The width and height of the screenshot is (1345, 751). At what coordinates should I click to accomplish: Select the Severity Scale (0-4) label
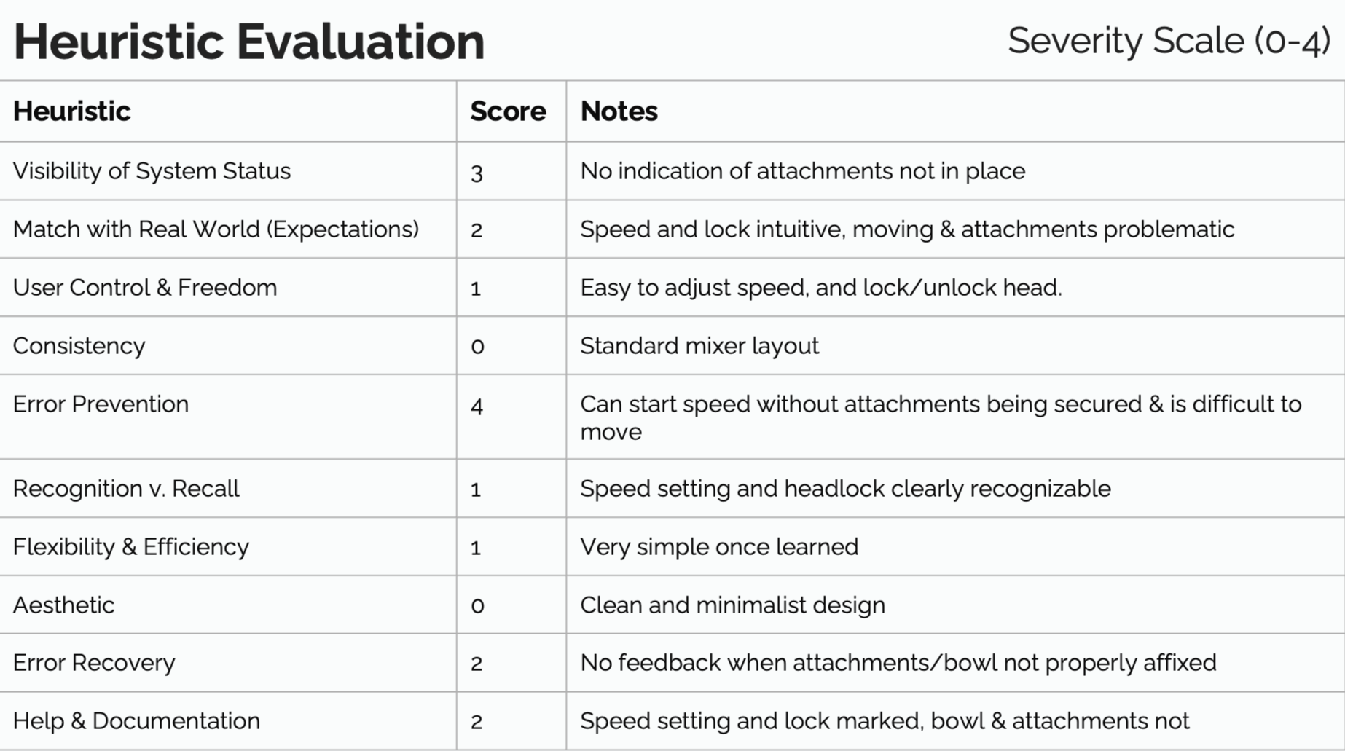click(1169, 41)
